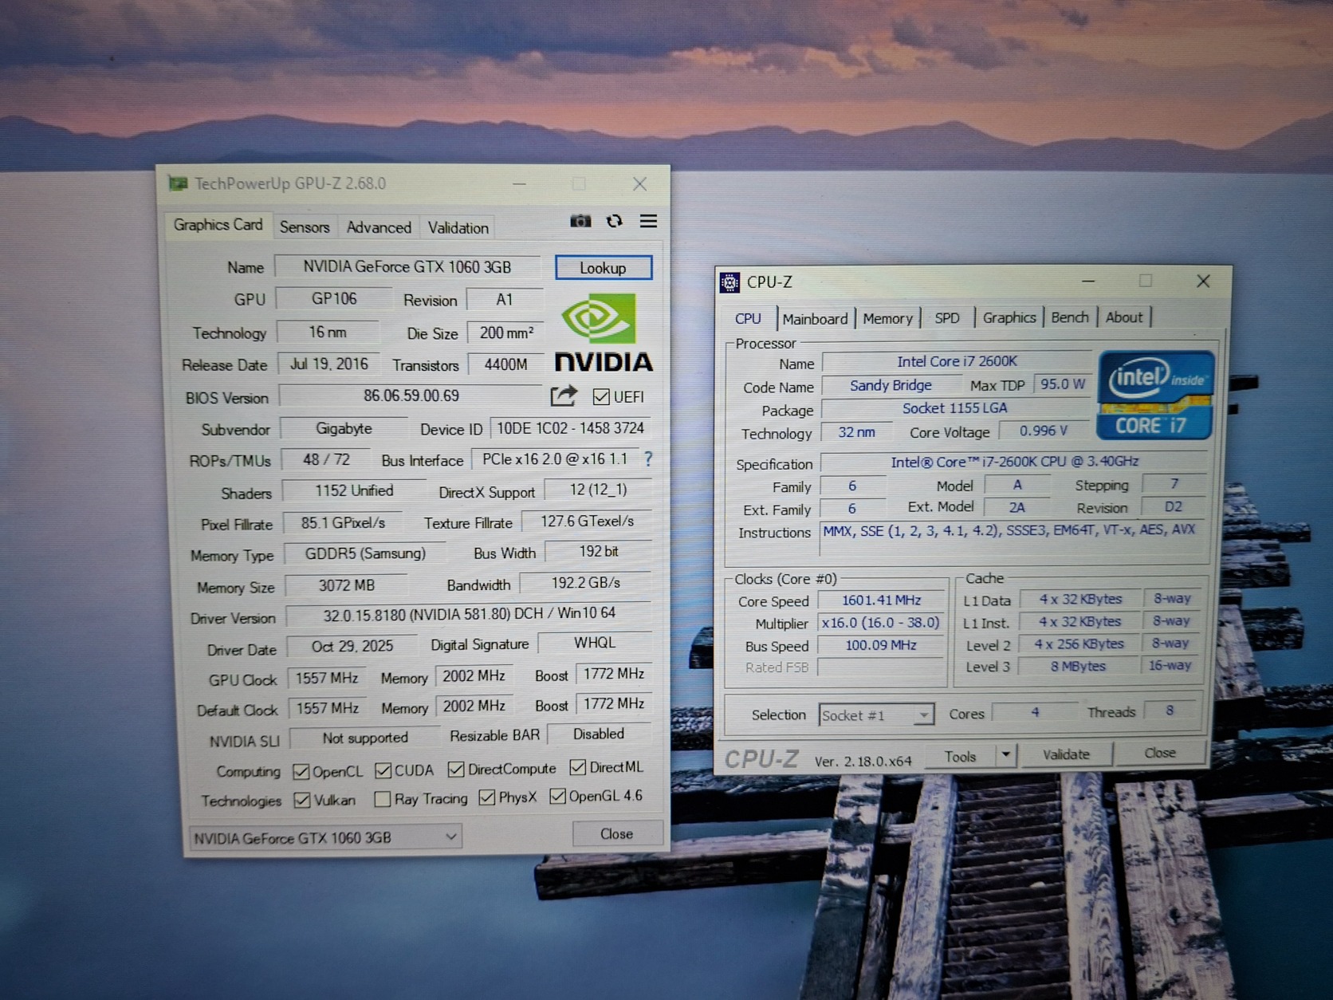Screen dimensions: 1333x1000
Task: Click the Threads count field
Action: pos(1170,711)
